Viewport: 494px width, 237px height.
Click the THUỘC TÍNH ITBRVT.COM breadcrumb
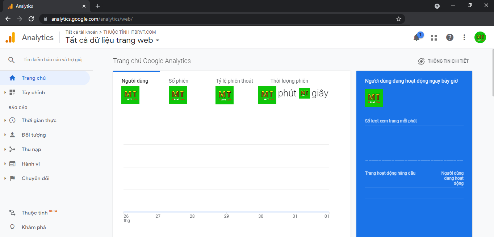tap(130, 32)
